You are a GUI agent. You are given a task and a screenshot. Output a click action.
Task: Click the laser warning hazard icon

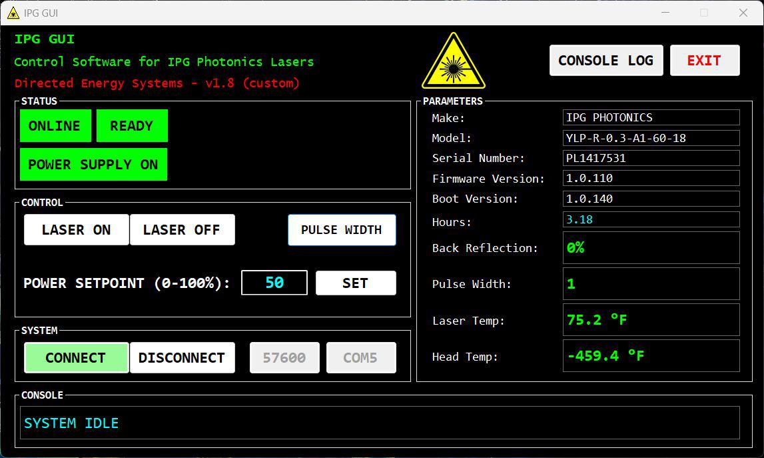click(x=453, y=62)
